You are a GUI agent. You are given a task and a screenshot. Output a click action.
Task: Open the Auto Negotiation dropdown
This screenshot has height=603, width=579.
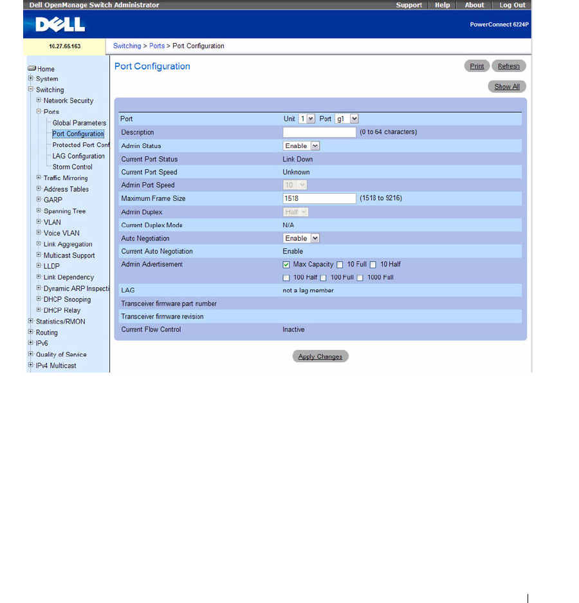[302, 238]
